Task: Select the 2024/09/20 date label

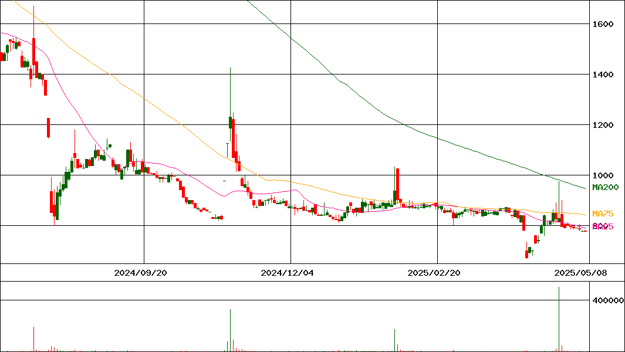Action: pos(140,273)
